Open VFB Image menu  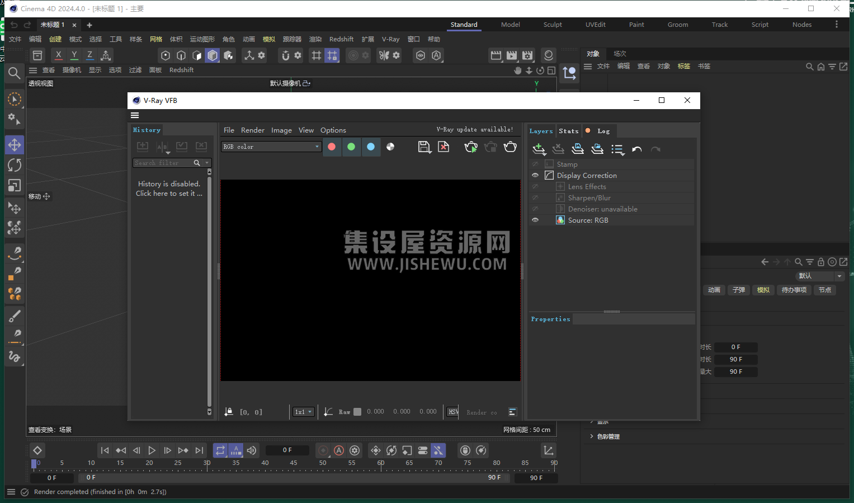point(281,130)
